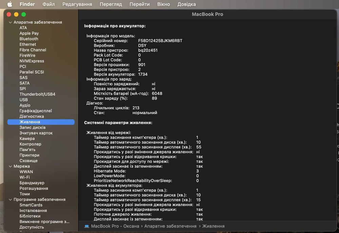This screenshot has width=339, height=233.
Task: Select ATA in the sidebar
Action: point(23,28)
